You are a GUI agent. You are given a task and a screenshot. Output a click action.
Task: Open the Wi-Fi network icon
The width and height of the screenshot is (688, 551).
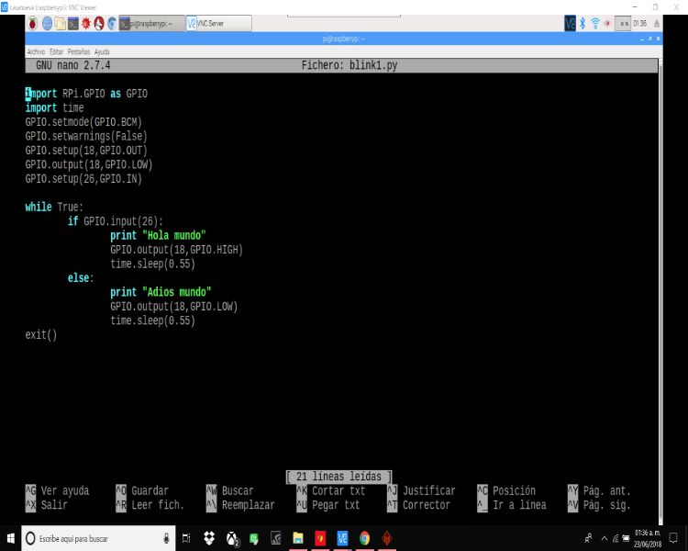594,24
